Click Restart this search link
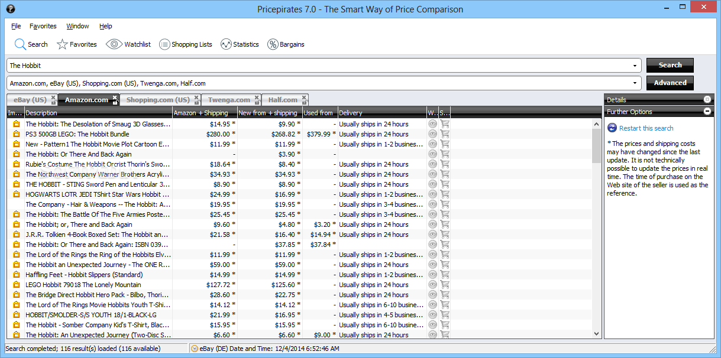Image resolution: width=721 pixels, height=358 pixels. [x=646, y=128]
